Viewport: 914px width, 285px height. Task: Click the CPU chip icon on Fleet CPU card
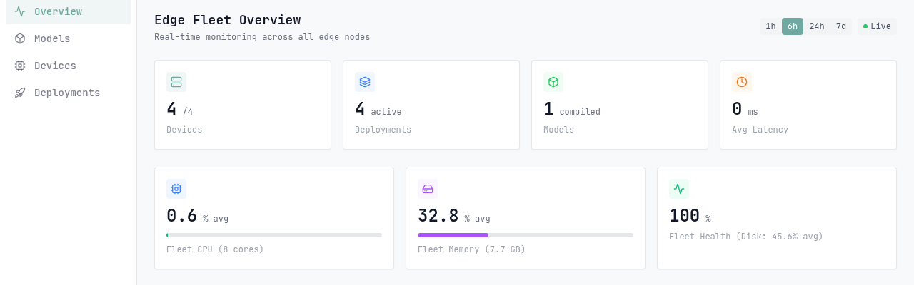point(176,189)
